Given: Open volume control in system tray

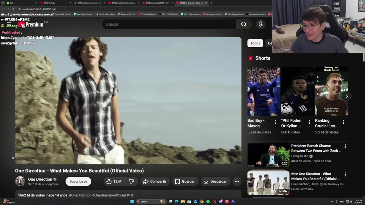Looking at the screenshot, I should point(351,202).
